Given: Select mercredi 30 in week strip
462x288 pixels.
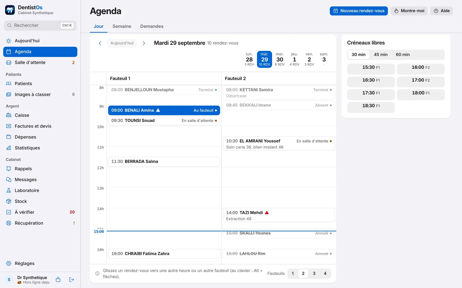Looking at the screenshot, I should click(x=280, y=59).
